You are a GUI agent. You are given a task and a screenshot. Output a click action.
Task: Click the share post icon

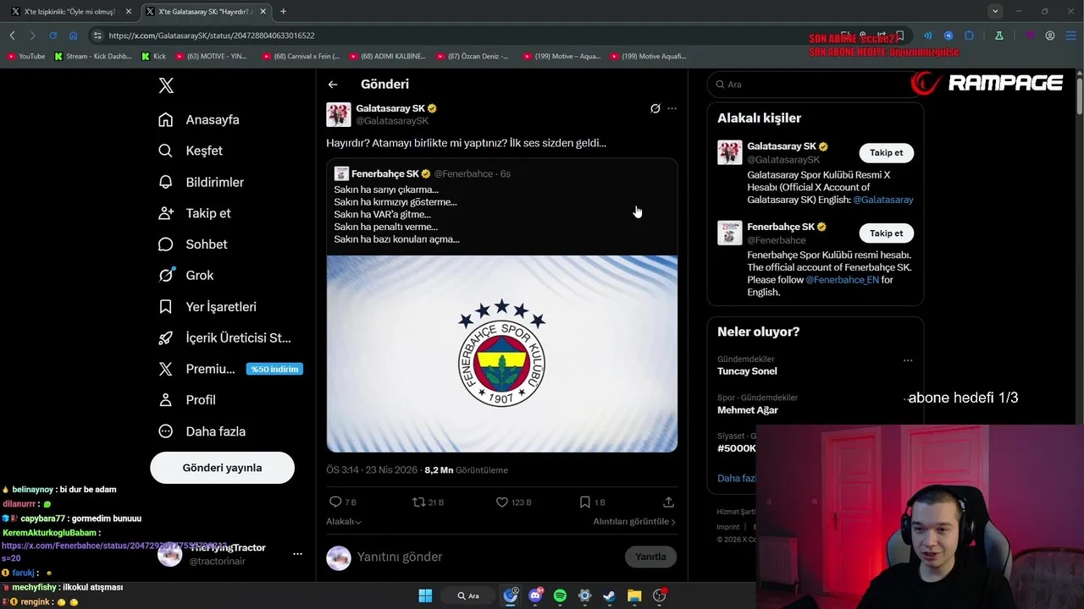click(668, 502)
